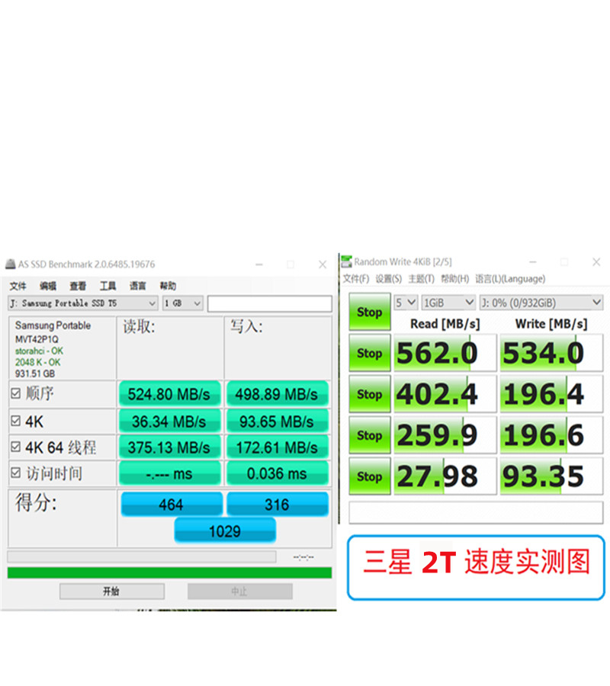This screenshot has height=686, width=610.
Task: Click Stop button beside 27.98 read
Action: pos(370,476)
